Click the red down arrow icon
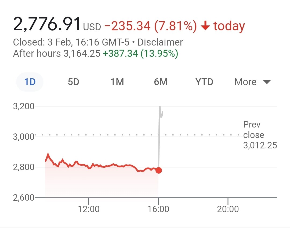The width and height of the screenshot is (290, 236). pos(205,25)
